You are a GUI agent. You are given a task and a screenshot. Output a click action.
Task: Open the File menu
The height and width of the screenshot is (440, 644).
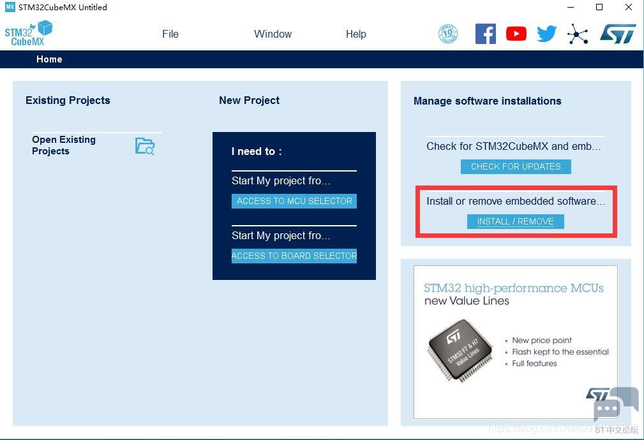click(x=170, y=34)
